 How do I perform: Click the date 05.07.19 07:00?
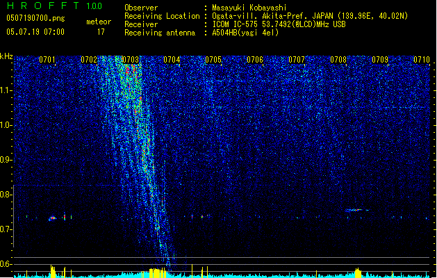pos(35,32)
